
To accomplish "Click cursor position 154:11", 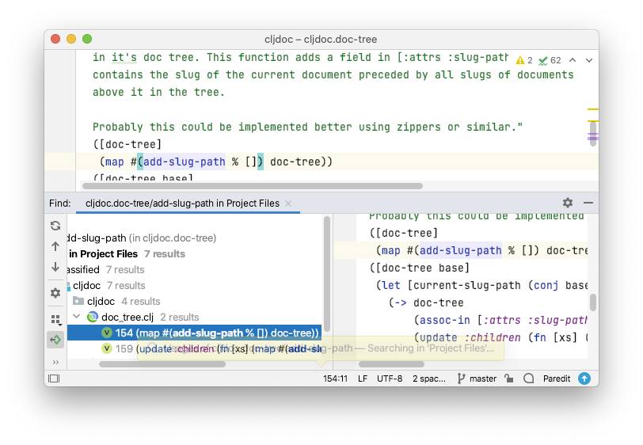I will (335, 378).
